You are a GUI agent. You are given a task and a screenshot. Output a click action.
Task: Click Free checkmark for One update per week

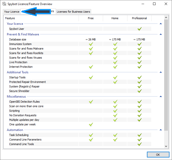(x=91, y=124)
